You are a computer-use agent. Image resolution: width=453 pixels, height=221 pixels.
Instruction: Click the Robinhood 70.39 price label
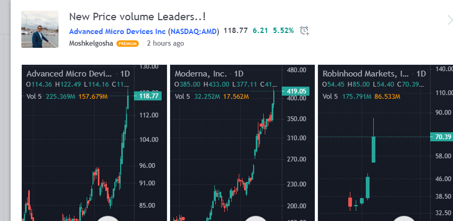click(x=441, y=137)
